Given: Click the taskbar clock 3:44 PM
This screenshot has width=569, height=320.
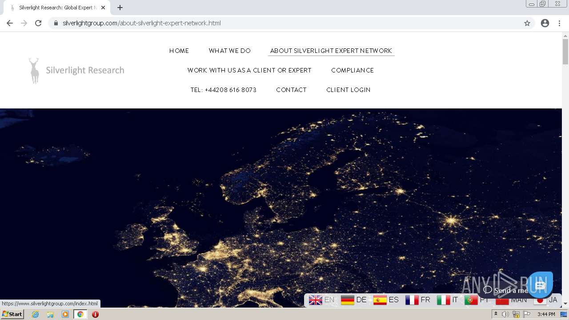Looking at the screenshot, I should [546, 314].
